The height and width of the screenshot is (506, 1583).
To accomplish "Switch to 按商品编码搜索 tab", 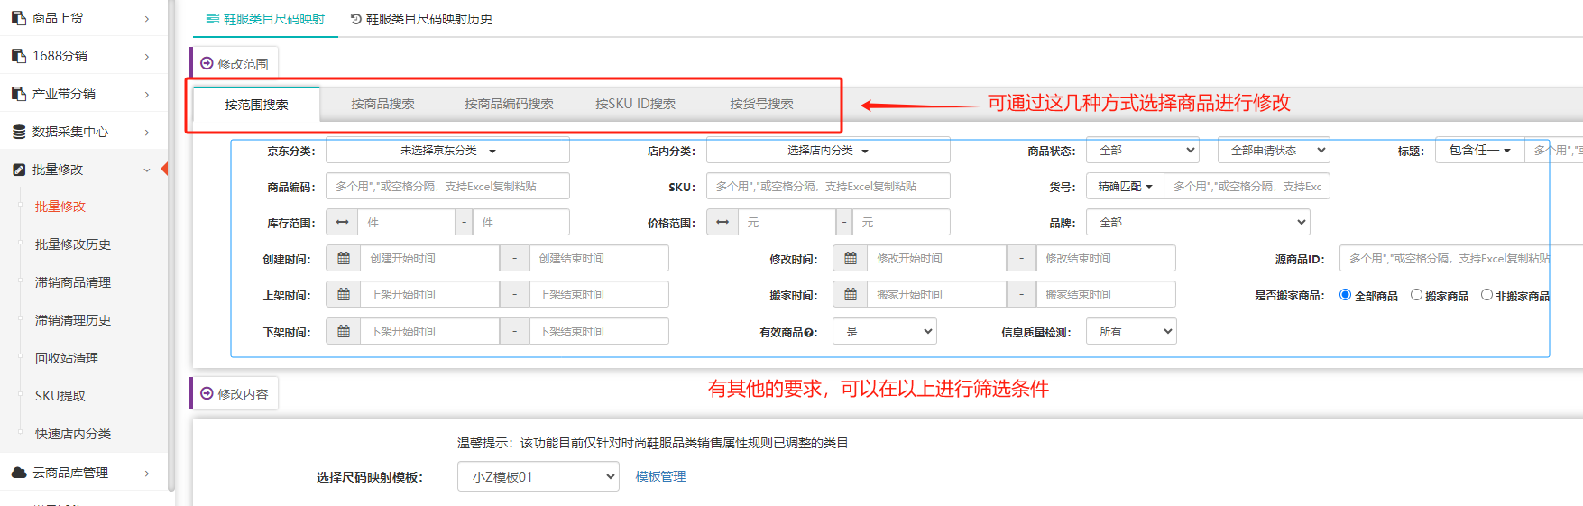I will pos(509,105).
